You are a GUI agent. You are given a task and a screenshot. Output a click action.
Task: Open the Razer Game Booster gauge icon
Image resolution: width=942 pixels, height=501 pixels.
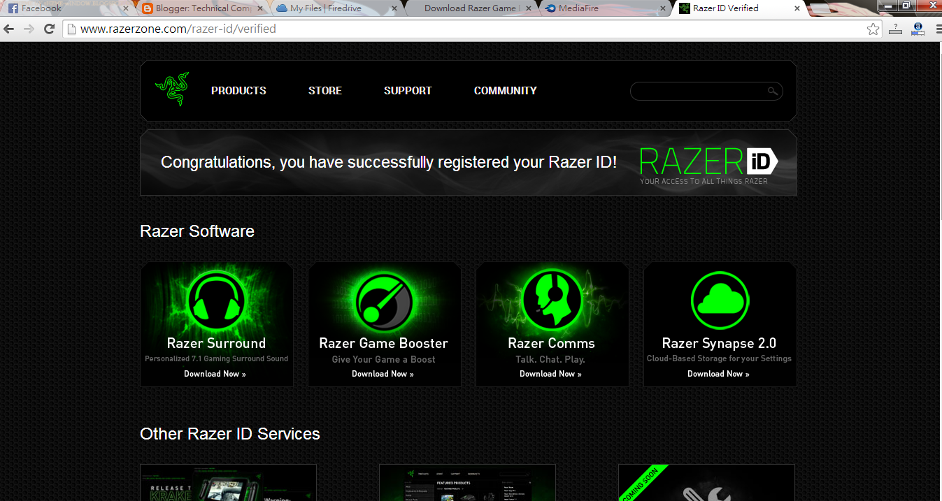point(384,303)
